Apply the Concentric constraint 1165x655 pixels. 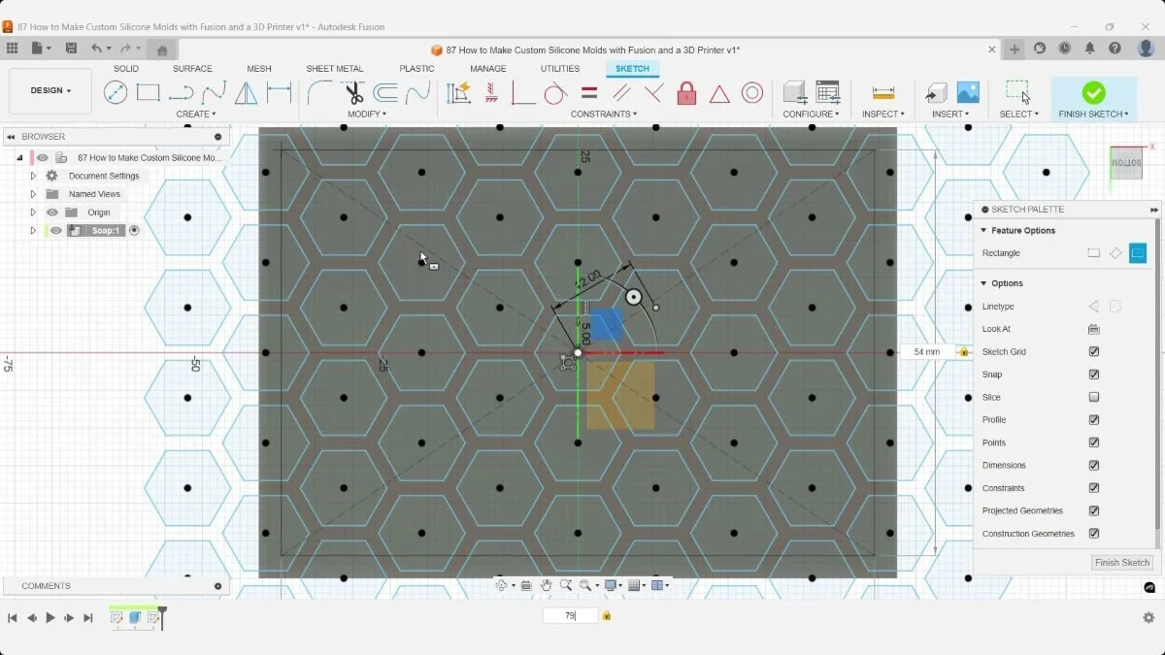pos(752,92)
